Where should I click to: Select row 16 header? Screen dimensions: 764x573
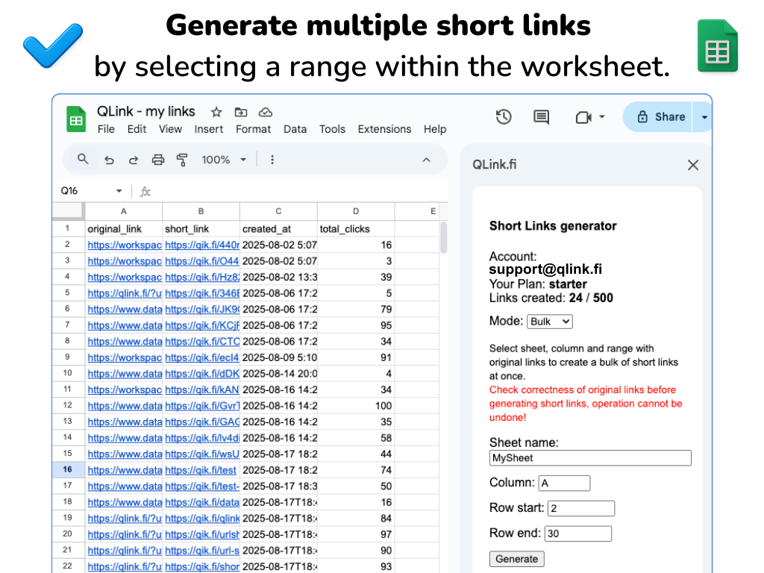tap(67, 470)
